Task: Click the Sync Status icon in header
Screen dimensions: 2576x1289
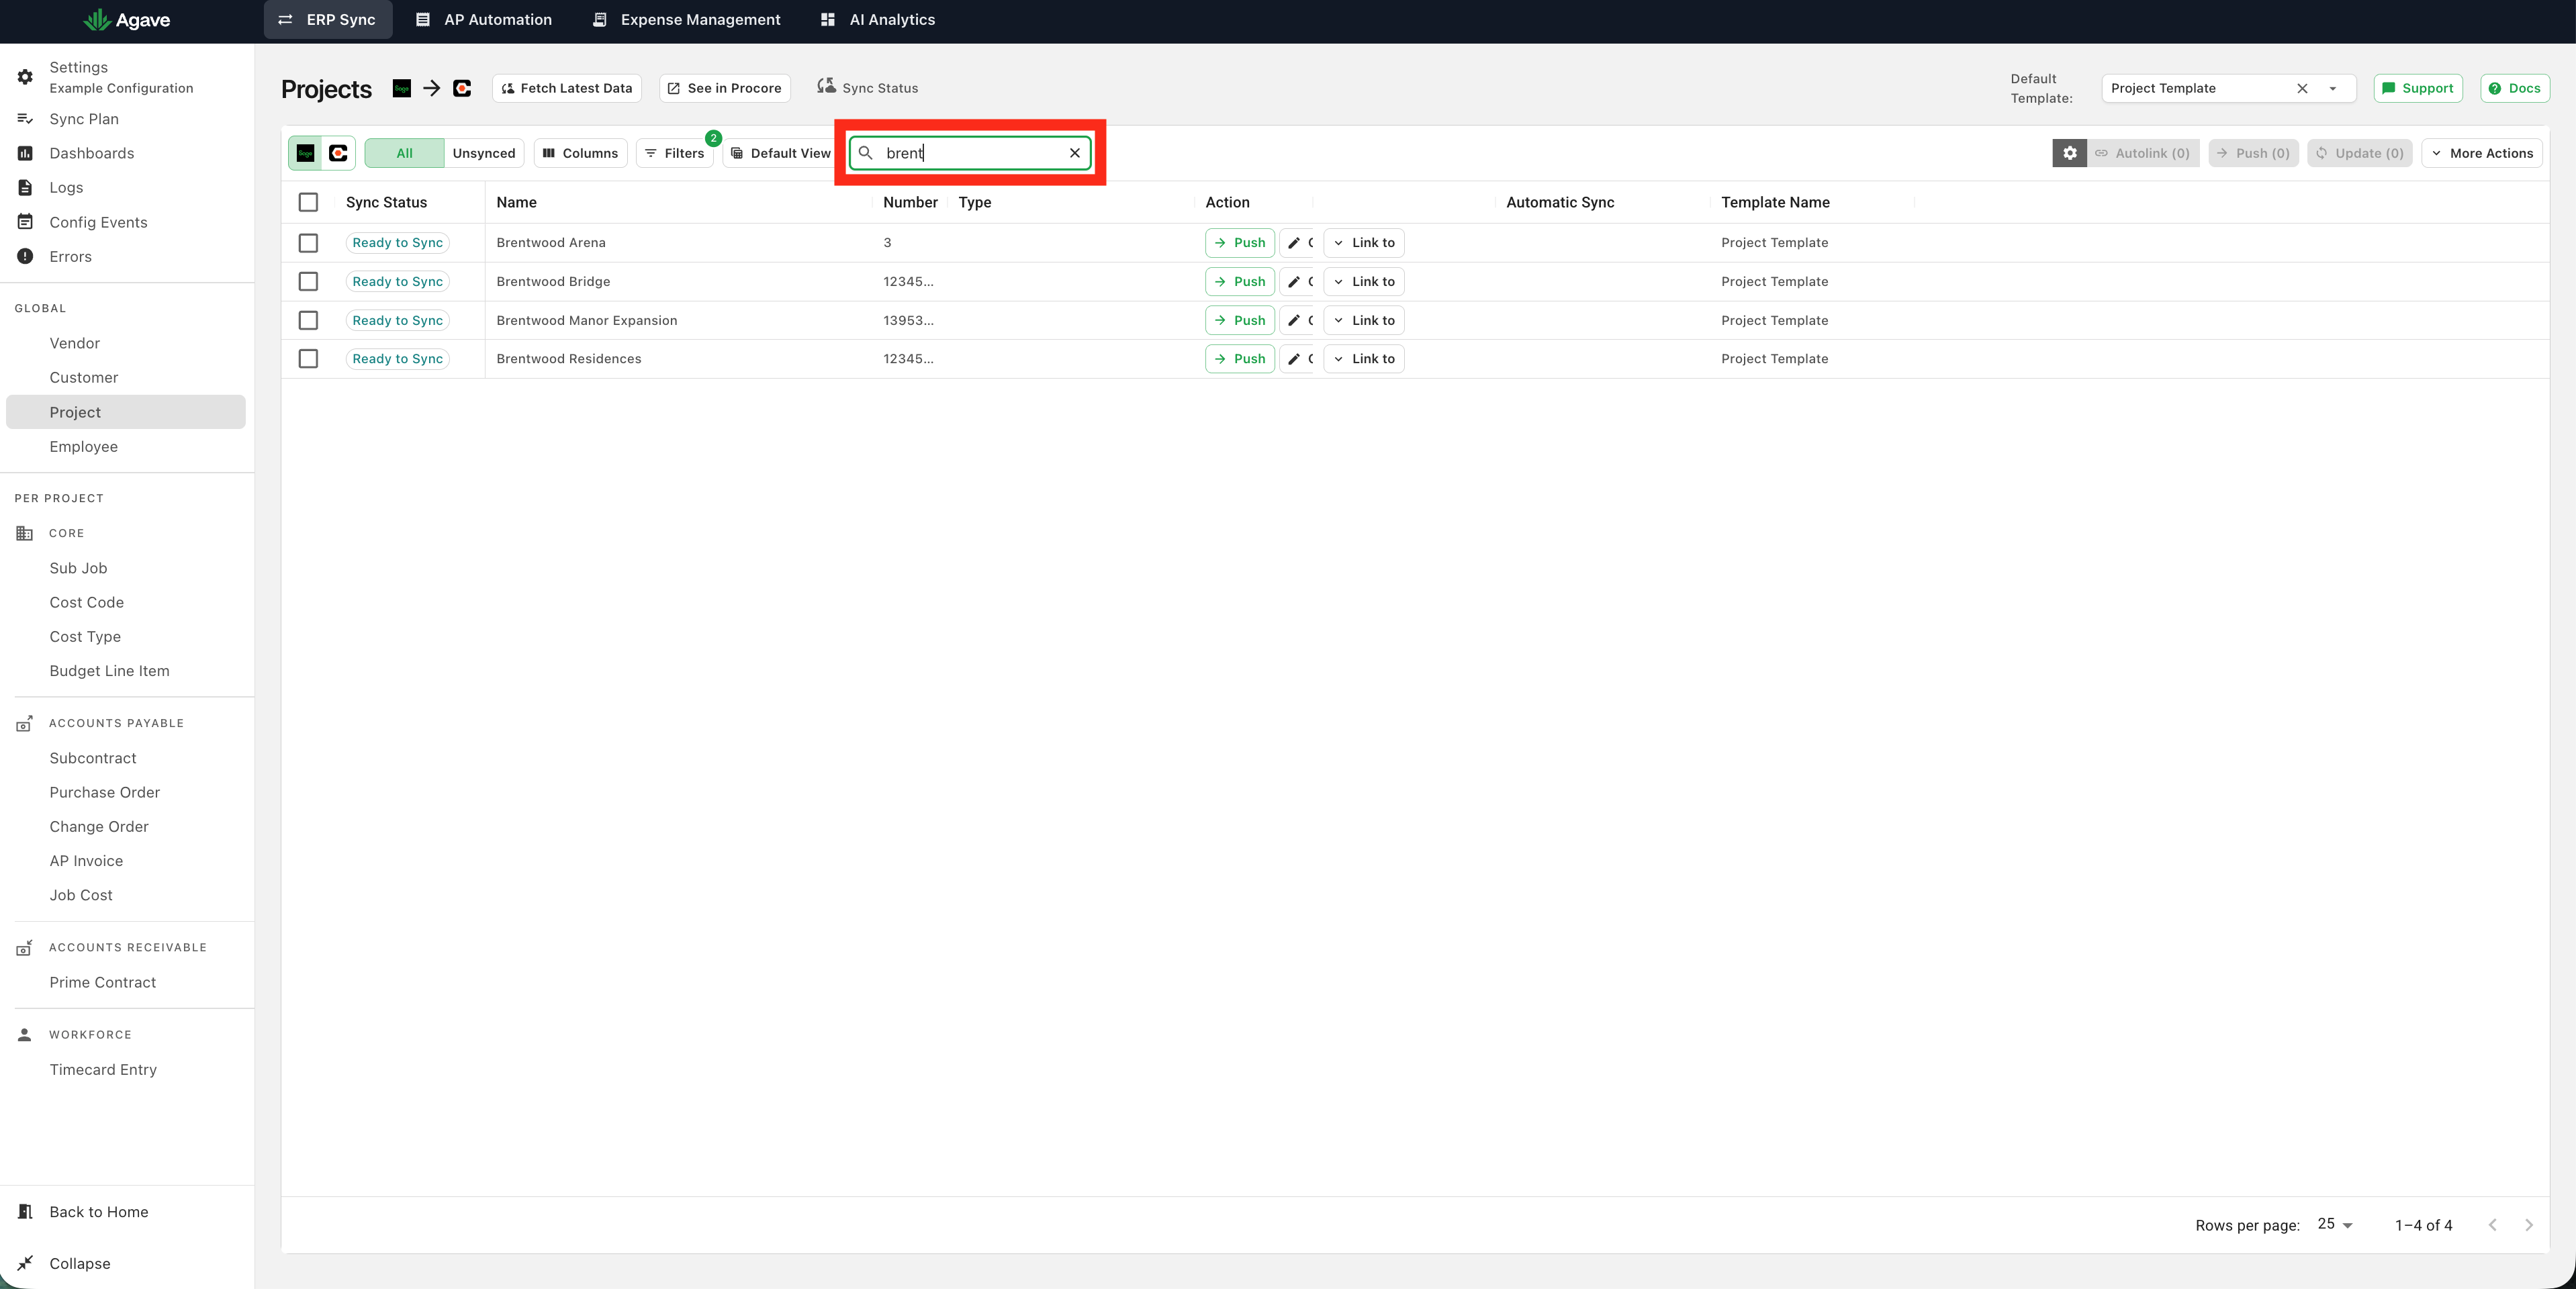Action: [826, 87]
